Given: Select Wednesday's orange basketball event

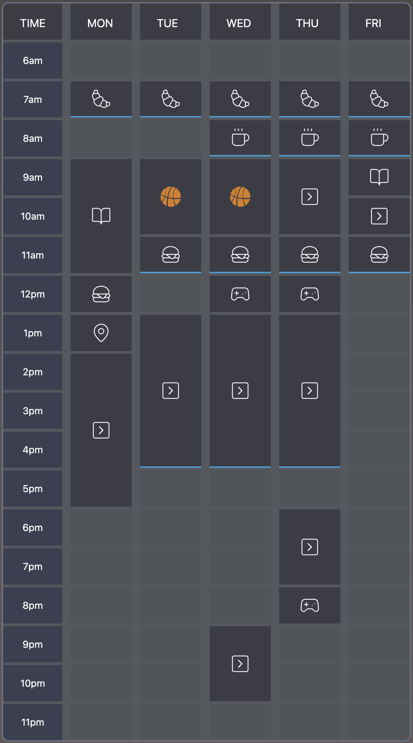Looking at the screenshot, I should tap(240, 197).
